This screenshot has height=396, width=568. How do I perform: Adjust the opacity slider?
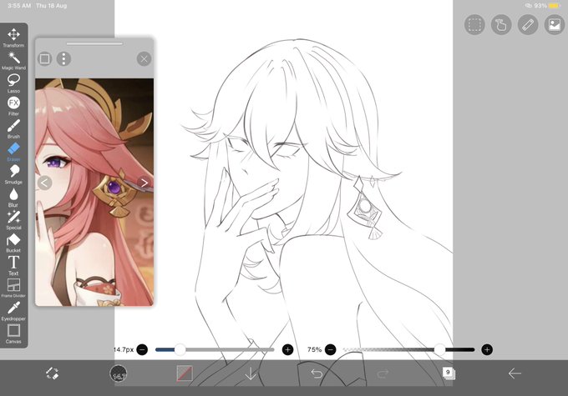408,349
